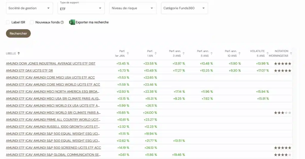Click +19.46 % value in Global Communication row

178,155
